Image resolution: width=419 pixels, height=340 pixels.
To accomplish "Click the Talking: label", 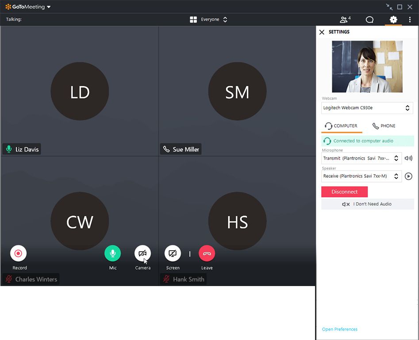I will (14, 19).
